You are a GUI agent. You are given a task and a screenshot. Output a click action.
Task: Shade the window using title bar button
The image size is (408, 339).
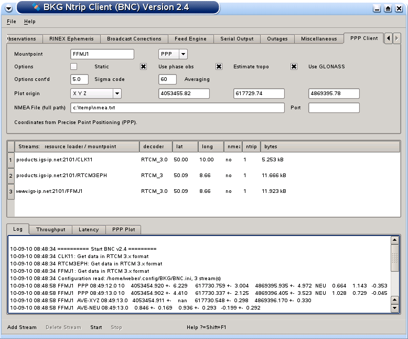click(x=388, y=8)
